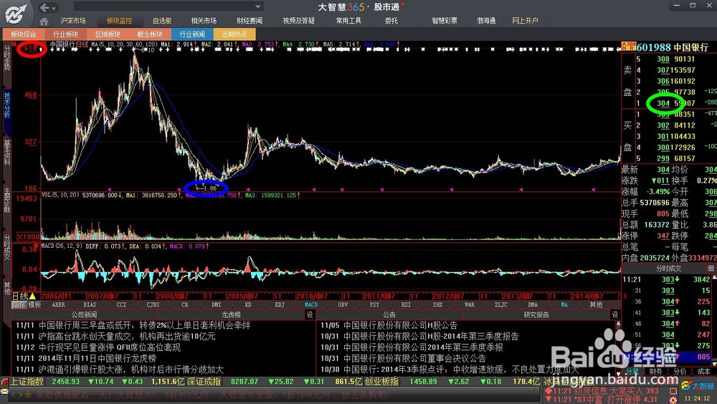This screenshot has height=404, width=717.
Task: Select the 区域板块 tab
Action: pos(108,34)
